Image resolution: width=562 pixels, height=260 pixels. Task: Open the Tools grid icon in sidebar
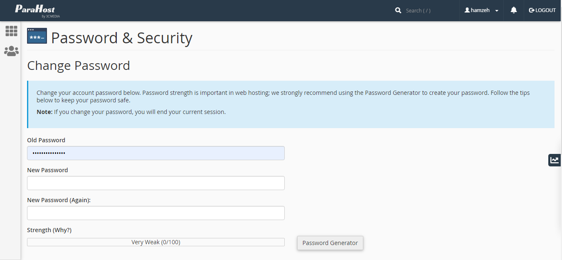(x=11, y=31)
